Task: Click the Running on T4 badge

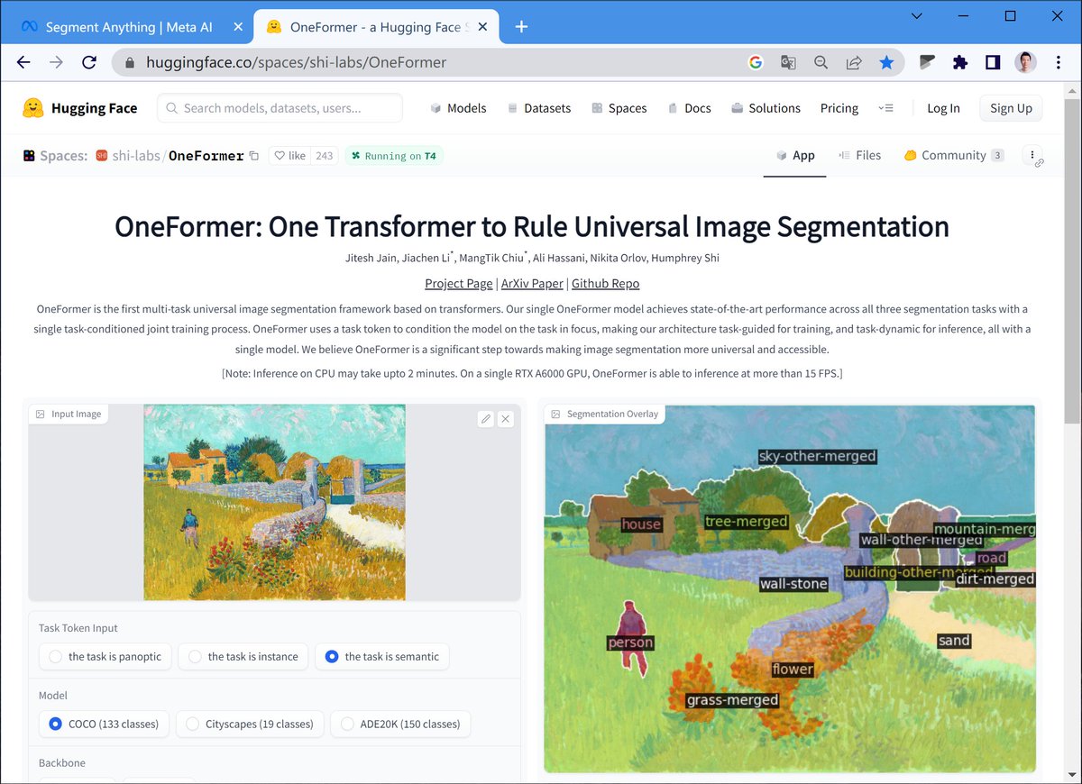Action: (394, 156)
